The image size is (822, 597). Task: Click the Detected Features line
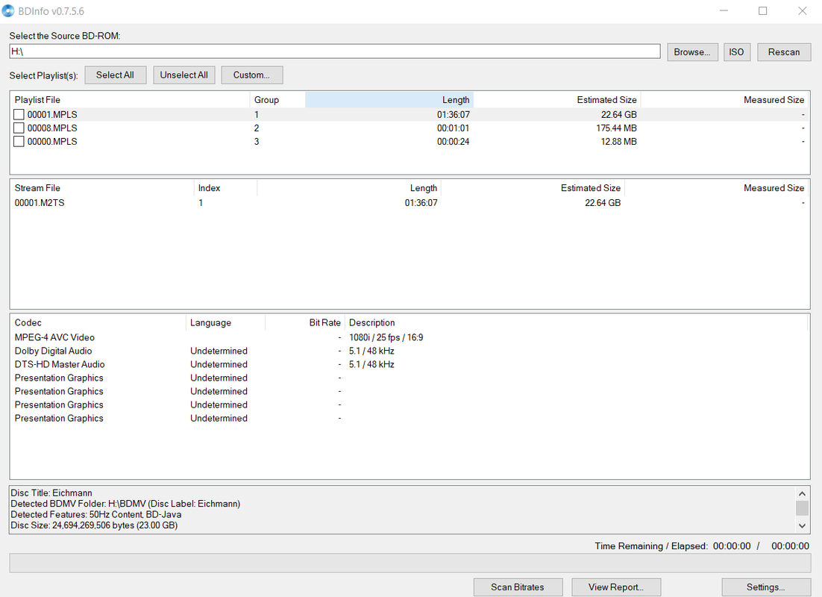click(x=96, y=515)
